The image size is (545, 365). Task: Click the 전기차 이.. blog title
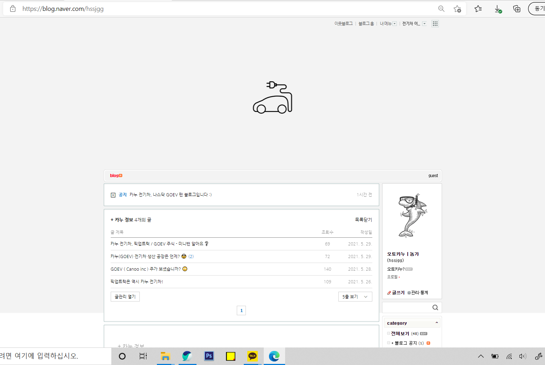pyautogui.click(x=411, y=23)
